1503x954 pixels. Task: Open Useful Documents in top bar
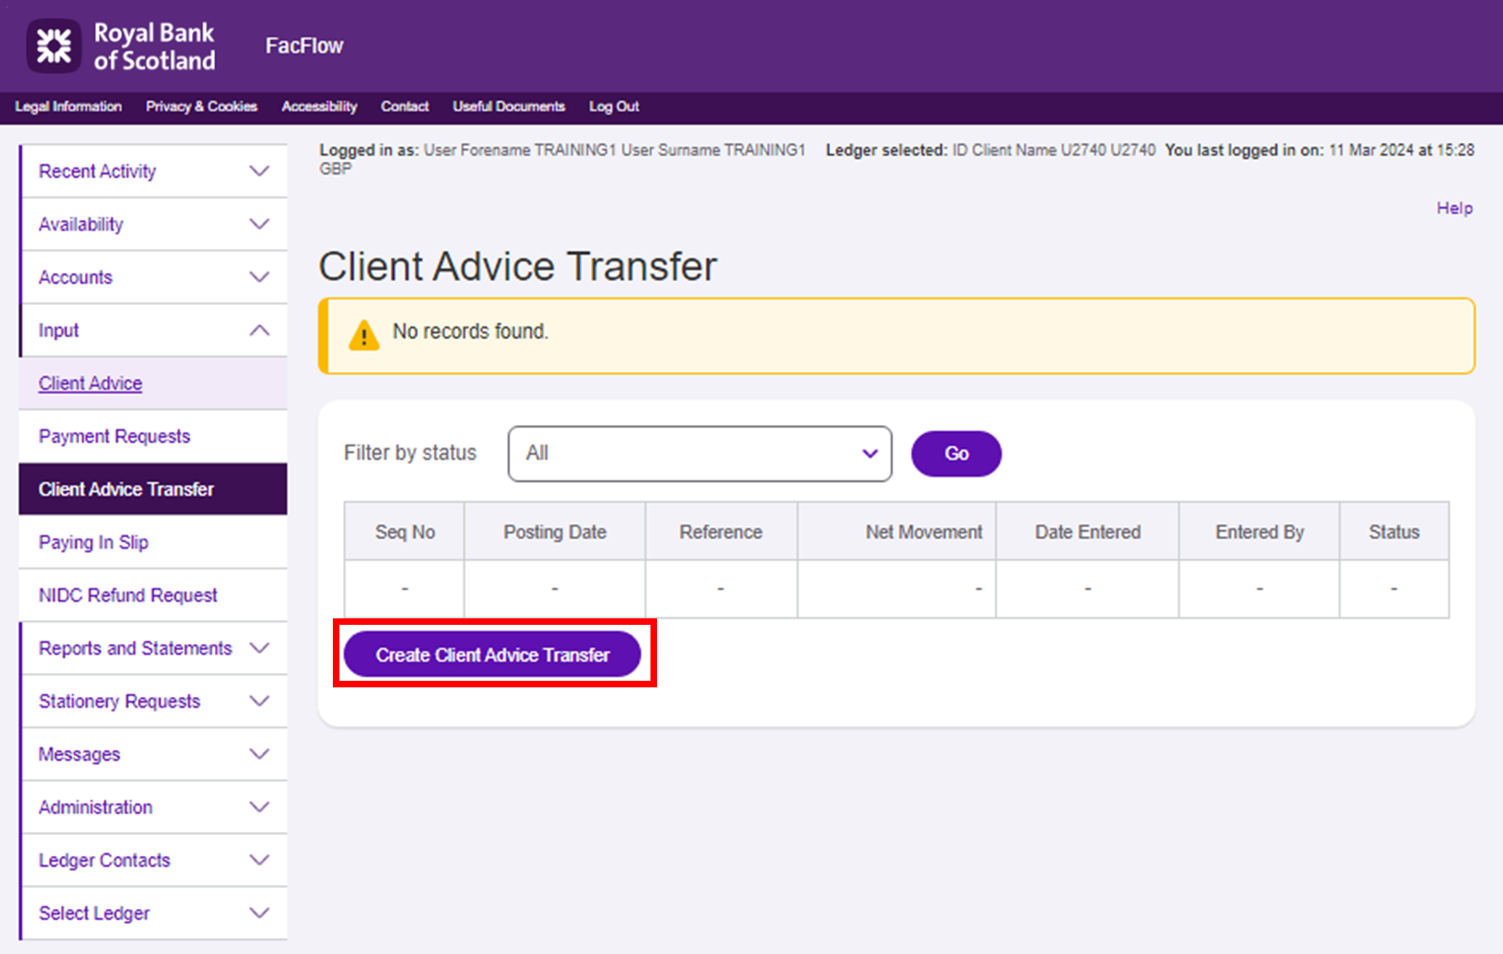click(508, 107)
